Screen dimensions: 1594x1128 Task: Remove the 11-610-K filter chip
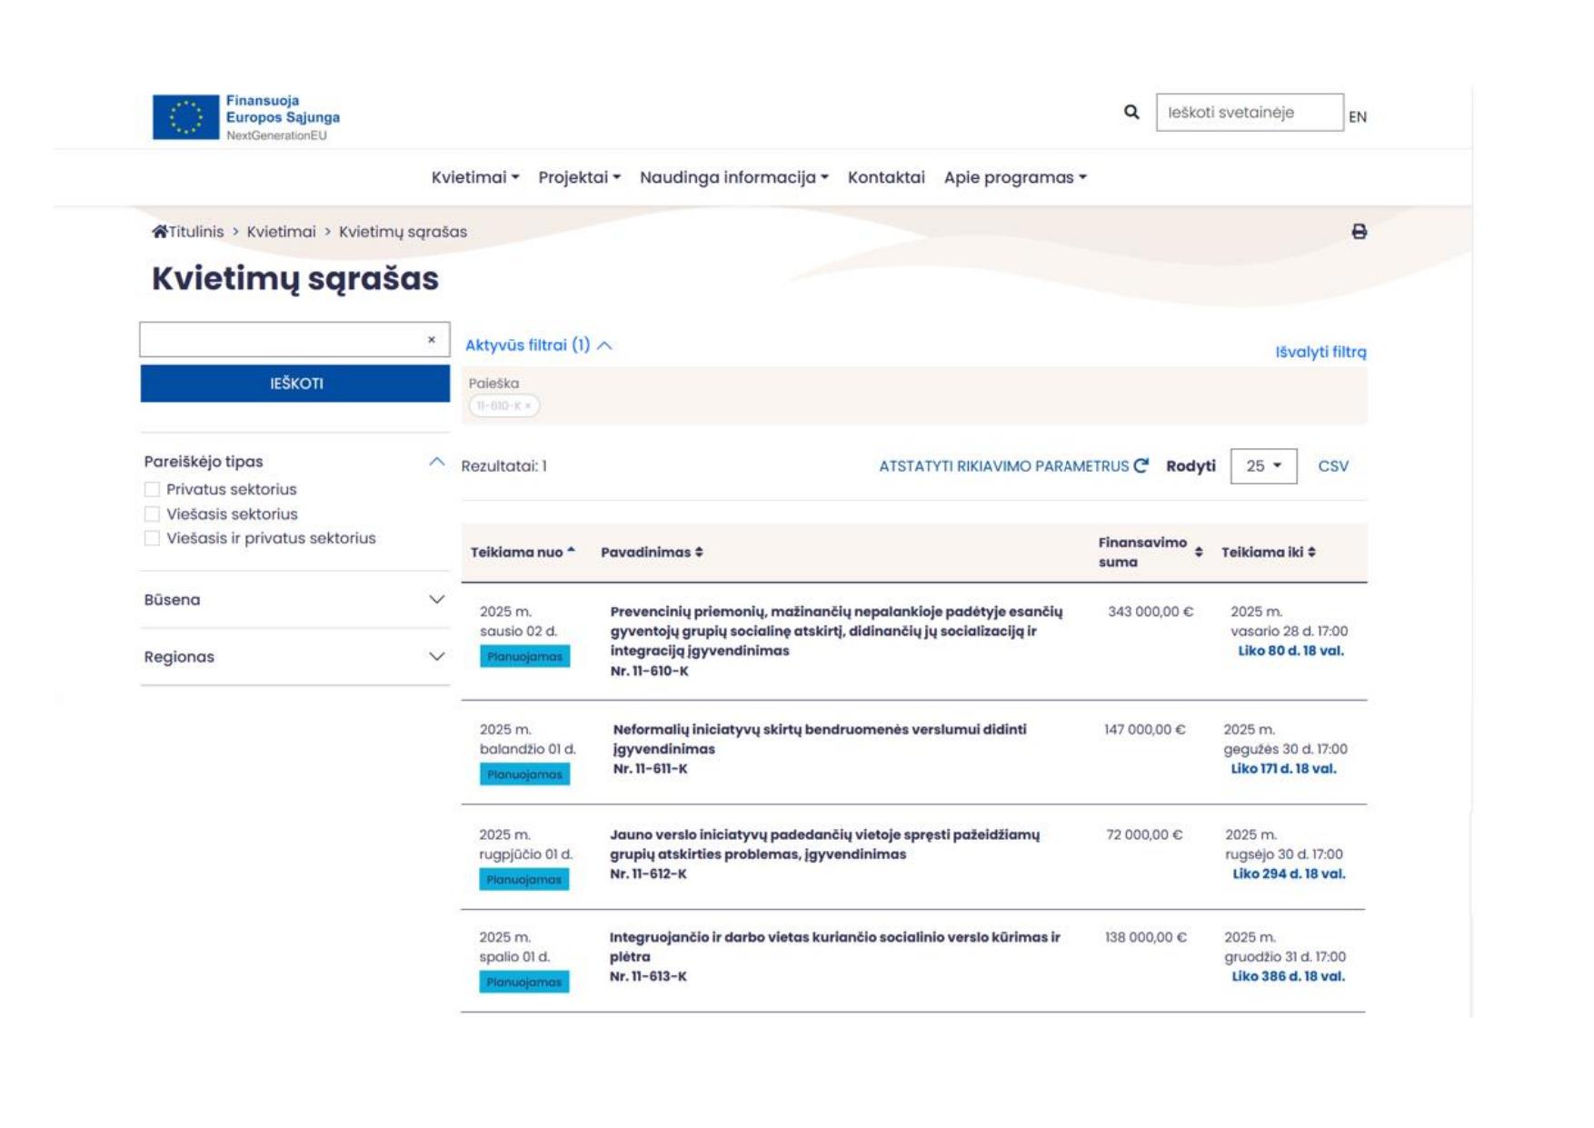click(x=528, y=406)
